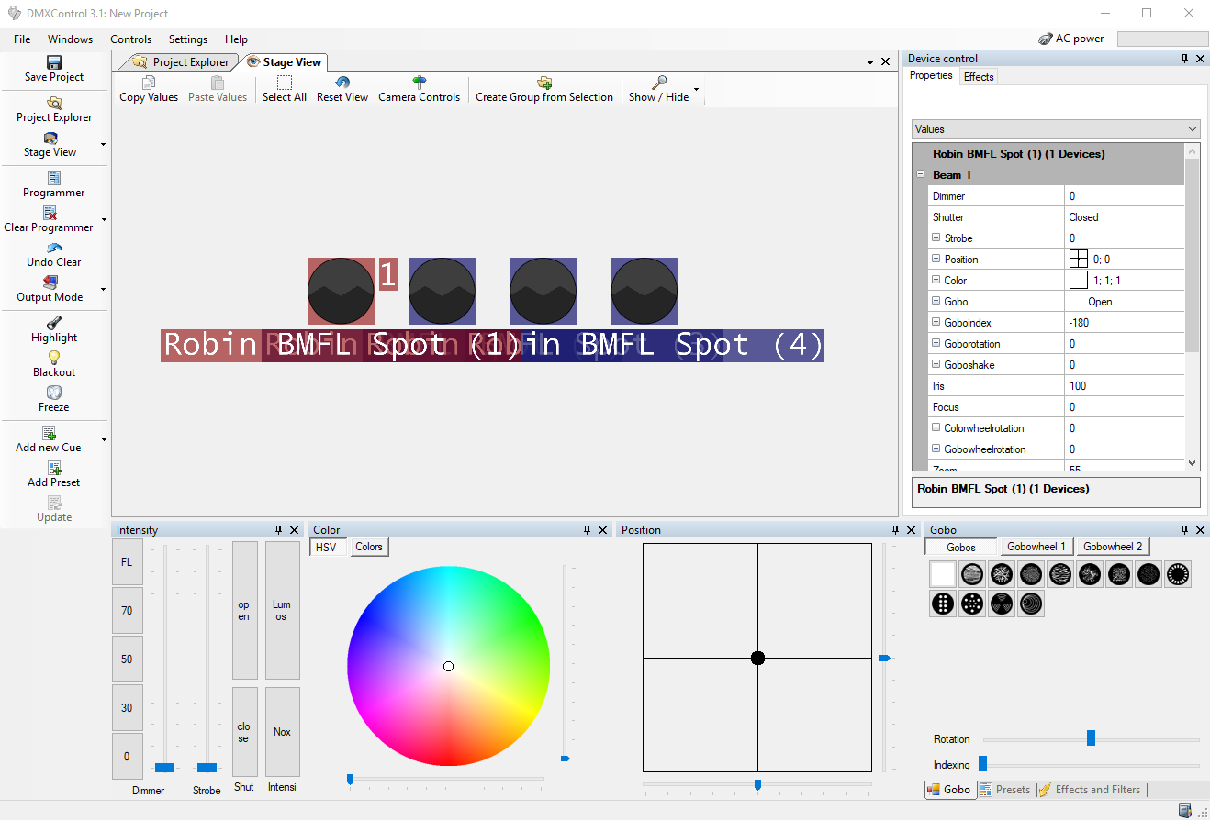Screen dimensions: 1210x820
Task: Set intensity to FL
Action: point(128,562)
